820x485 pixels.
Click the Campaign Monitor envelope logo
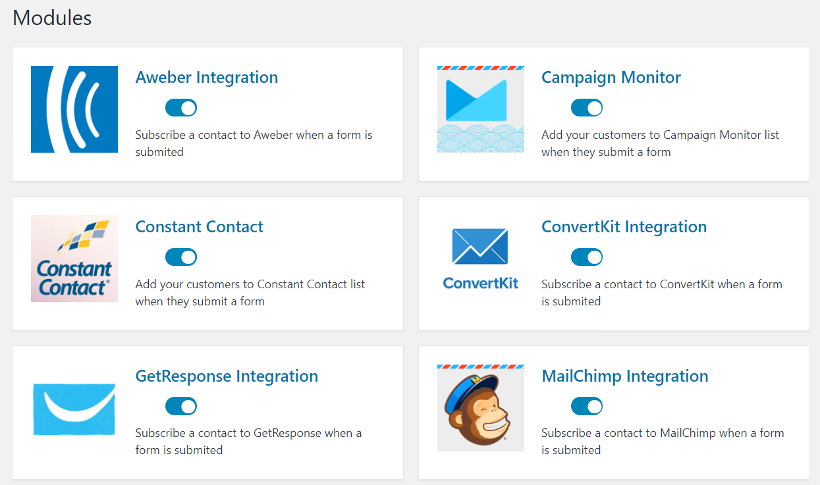click(x=481, y=109)
